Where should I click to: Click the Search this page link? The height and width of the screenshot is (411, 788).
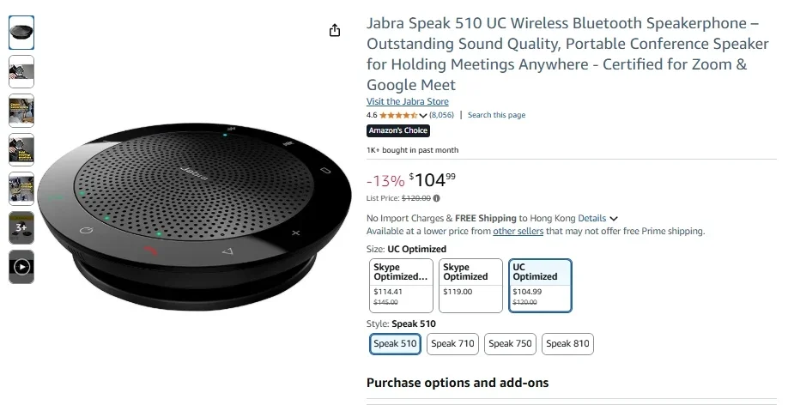tap(496, 115)
